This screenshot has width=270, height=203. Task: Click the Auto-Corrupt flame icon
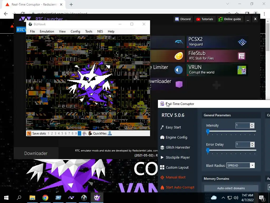(162, 187)
